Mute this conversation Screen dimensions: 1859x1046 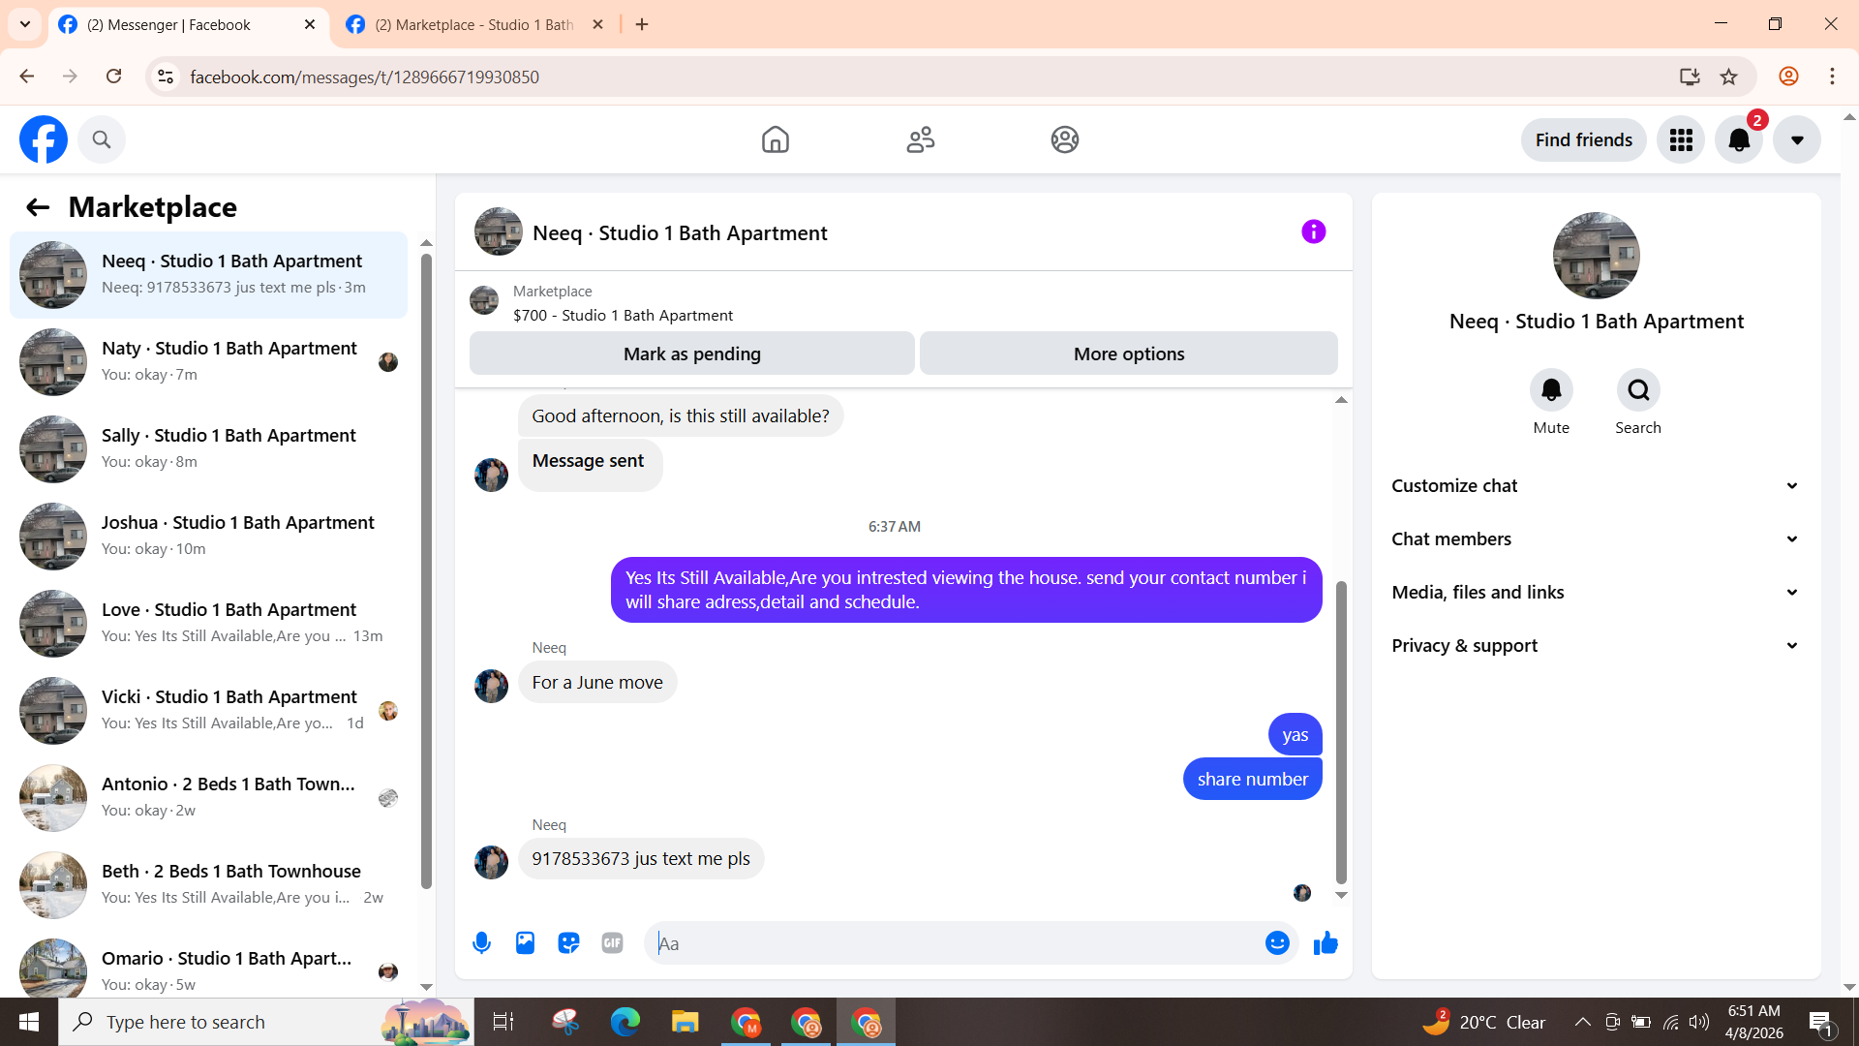(x=1551, y=390)
